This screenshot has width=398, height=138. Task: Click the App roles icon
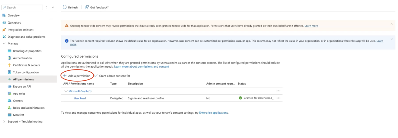[x=10, y=93]
